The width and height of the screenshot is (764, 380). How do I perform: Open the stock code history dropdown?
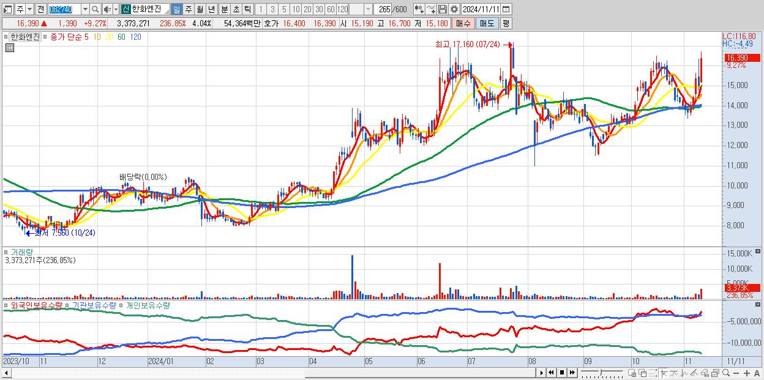tap(85, 9)
